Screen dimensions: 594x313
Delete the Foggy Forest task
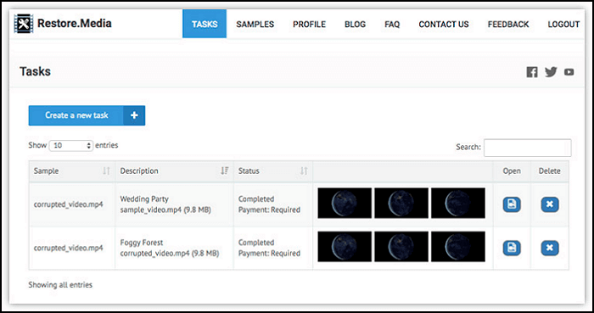pyautogui.click(x=550, y=249)
